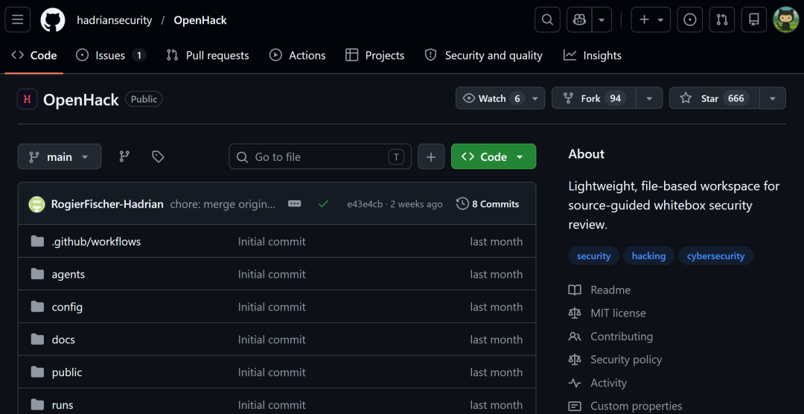View tags via the tag icon

pos(158,157)
